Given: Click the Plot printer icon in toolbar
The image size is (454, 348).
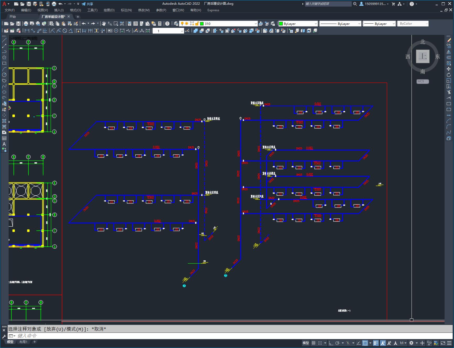Looking at the screenshot, I should [x=26, y=24].
